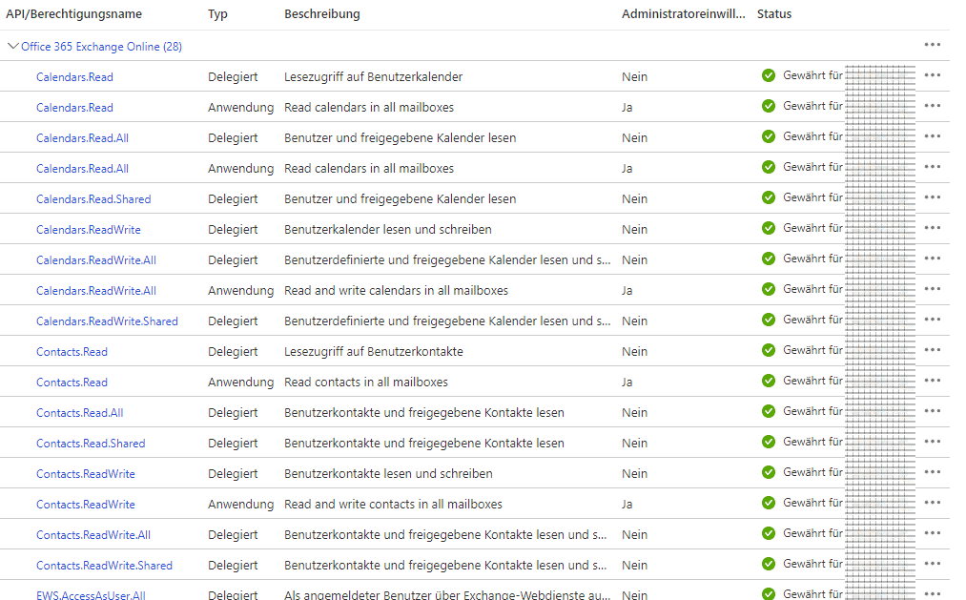The image size is (966, 600).
Task: Open ellipsis menu for Contacts.ReadWrite.Shared row
Action: (x=932, y=565)
